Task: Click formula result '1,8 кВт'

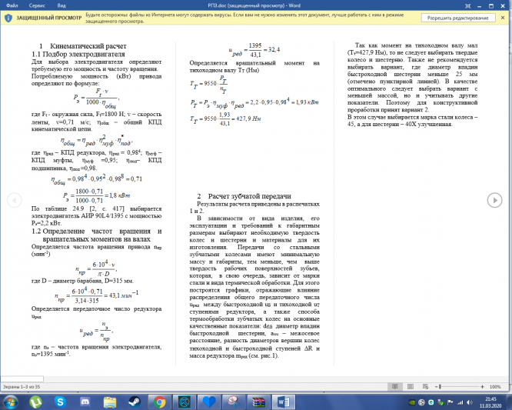Action: [119, 195]
